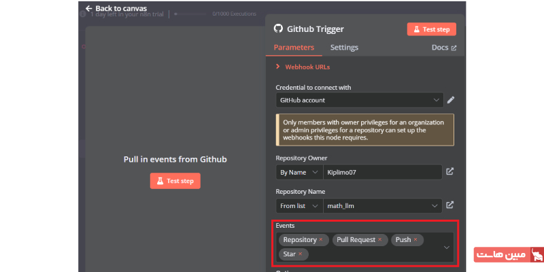The width and height of the screenshot is (544, 272).
Task: Click the trial executions progress bar
Action: click(x=191, y=14)
